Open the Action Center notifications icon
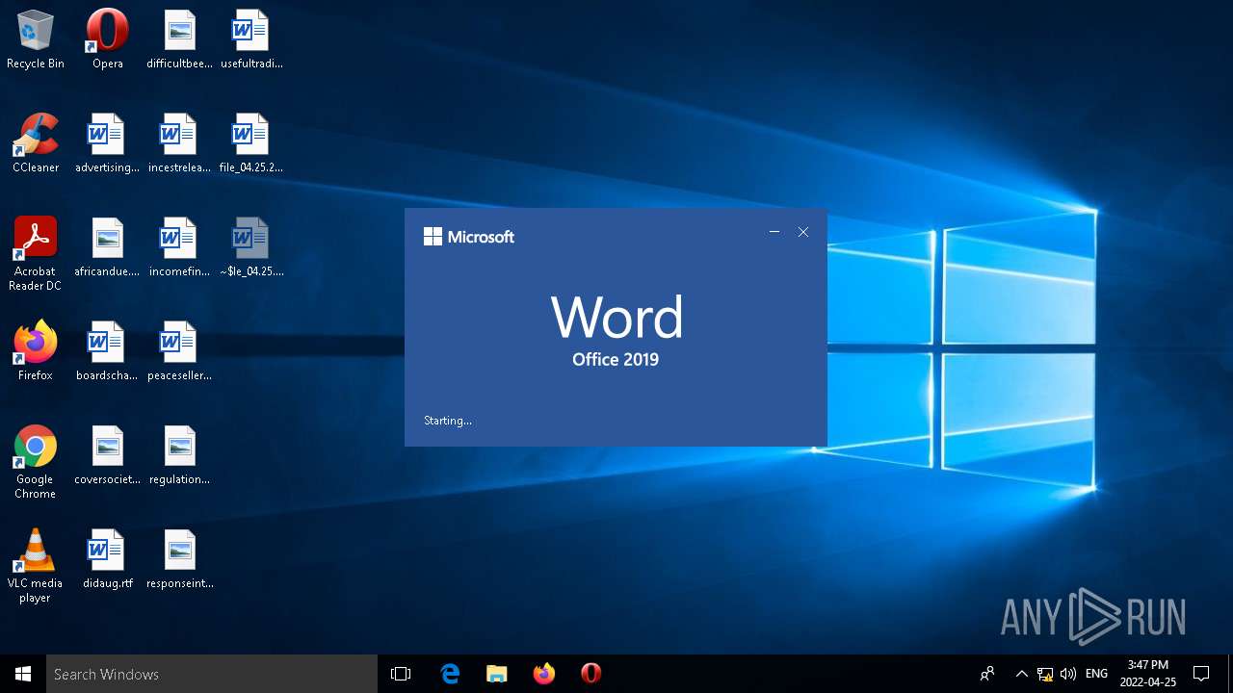1233x693 pixels. tap(1201, 674)
